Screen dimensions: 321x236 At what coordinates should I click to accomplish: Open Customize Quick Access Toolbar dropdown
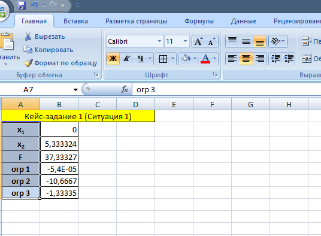pyautogui.click(x=78, y=5)
